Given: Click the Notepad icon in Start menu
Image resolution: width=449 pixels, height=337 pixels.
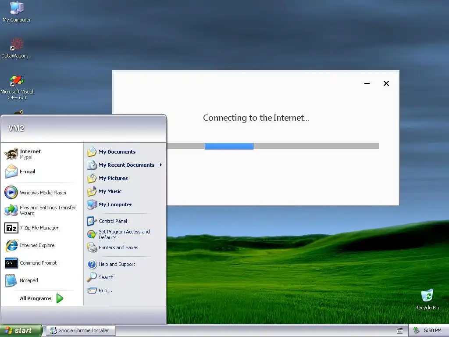Looking at the screenshot, I should click(11, 280).
